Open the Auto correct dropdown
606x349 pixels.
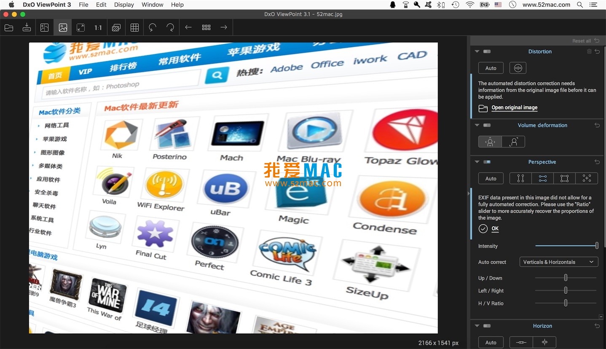click(559, 262)
